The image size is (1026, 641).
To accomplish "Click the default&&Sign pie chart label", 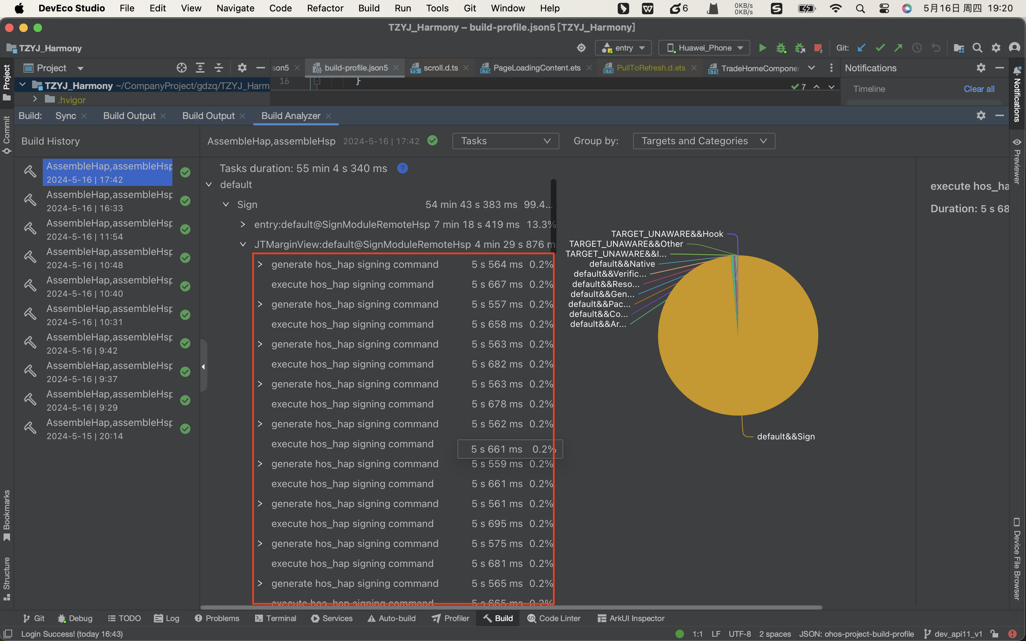I will tap(786, 437).
